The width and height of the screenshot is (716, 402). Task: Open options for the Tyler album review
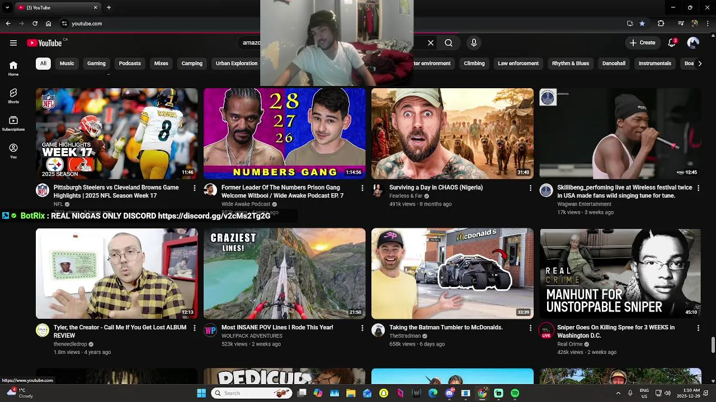pos(195,328)
